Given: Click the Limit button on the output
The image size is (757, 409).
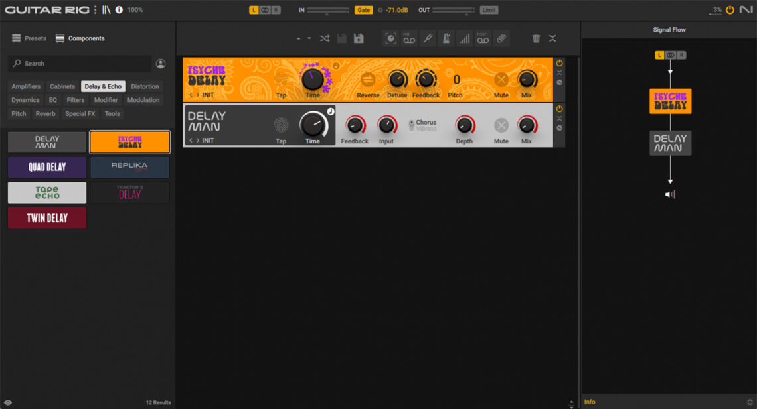Looking at the screenshot, I should click(x=489, y=9).
